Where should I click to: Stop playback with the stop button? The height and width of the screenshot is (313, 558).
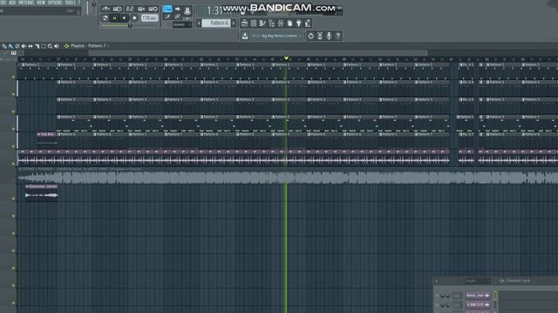coord(124,17)
